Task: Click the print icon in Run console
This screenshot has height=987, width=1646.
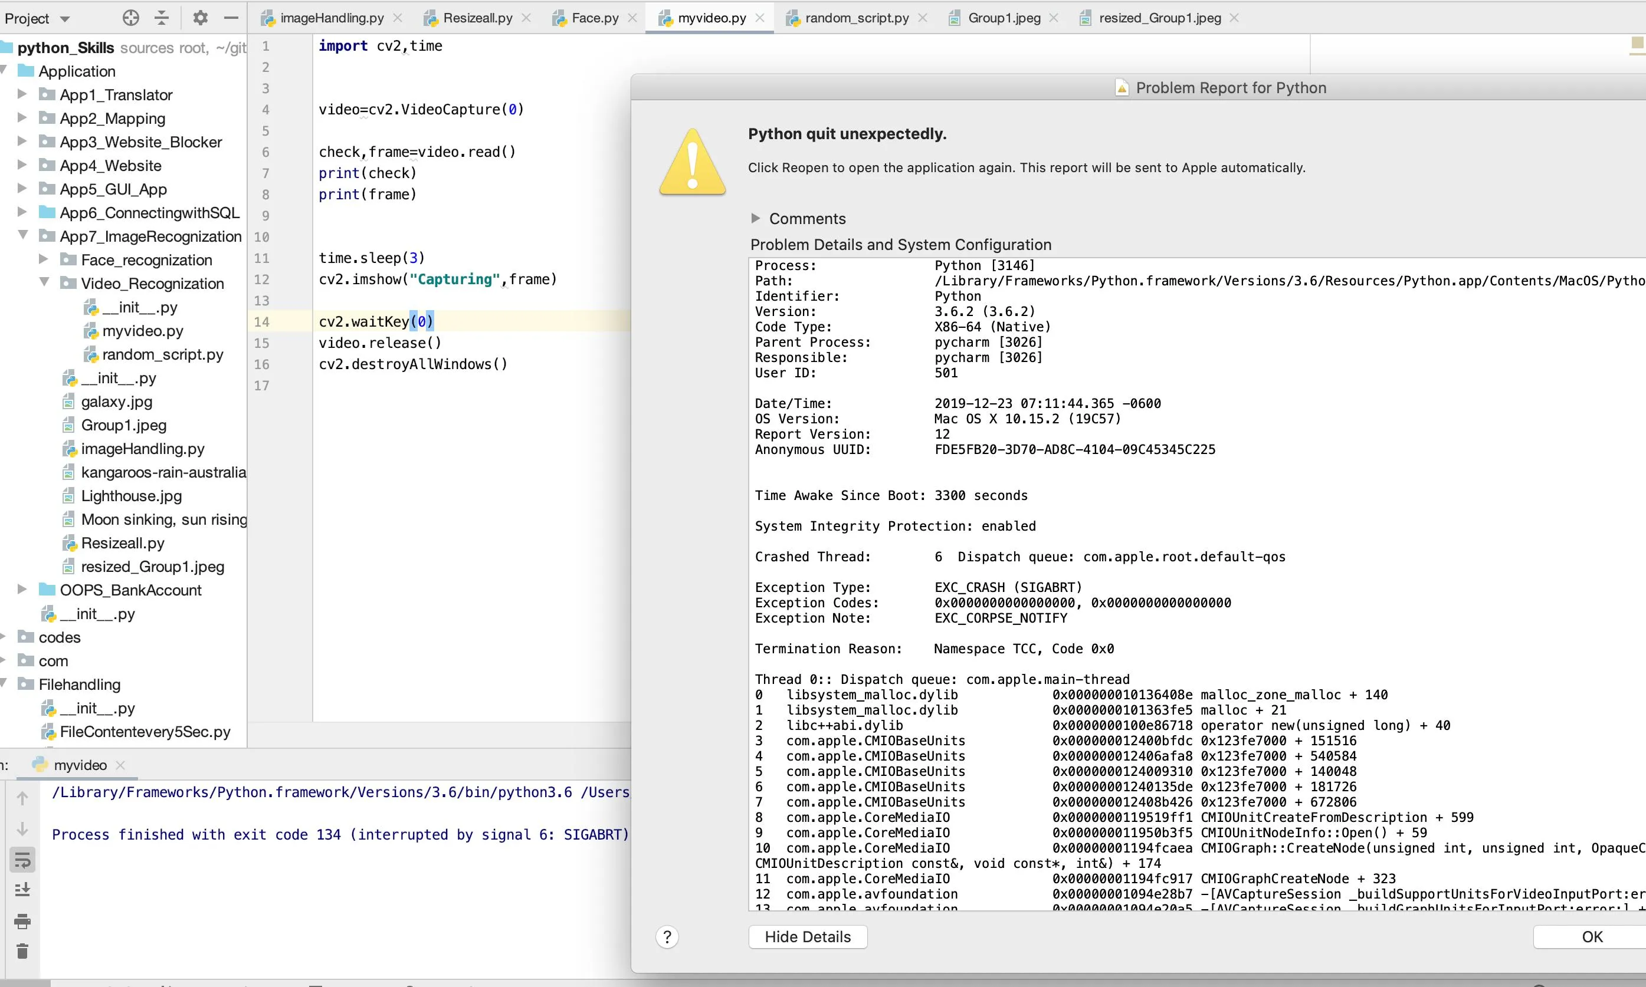Action: tap(22, 921)
